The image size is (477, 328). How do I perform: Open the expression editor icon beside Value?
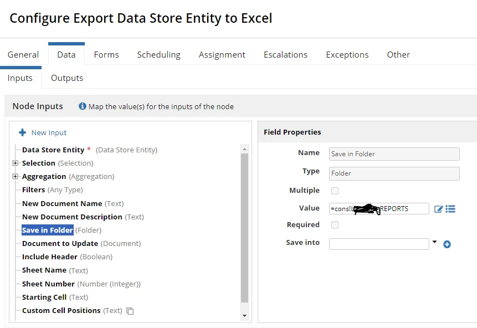[438, 209]
